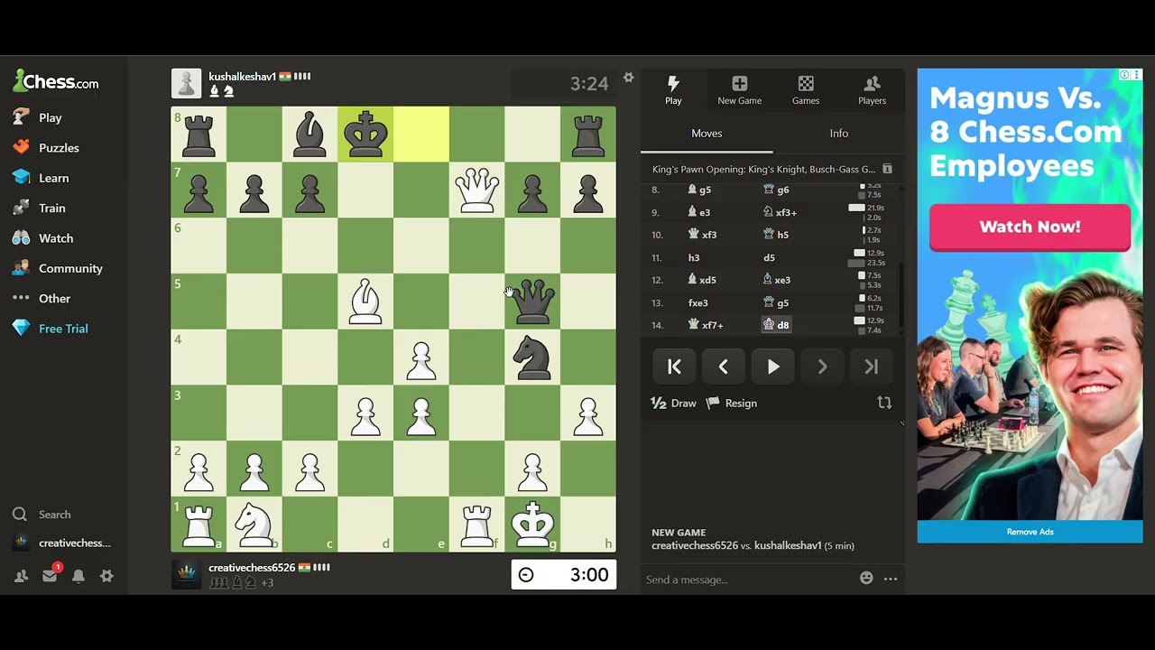Open the Train section
Image resolution: width=1155 pixels, height=650 pixels.
pyautogui.click(x=39, y=208)
